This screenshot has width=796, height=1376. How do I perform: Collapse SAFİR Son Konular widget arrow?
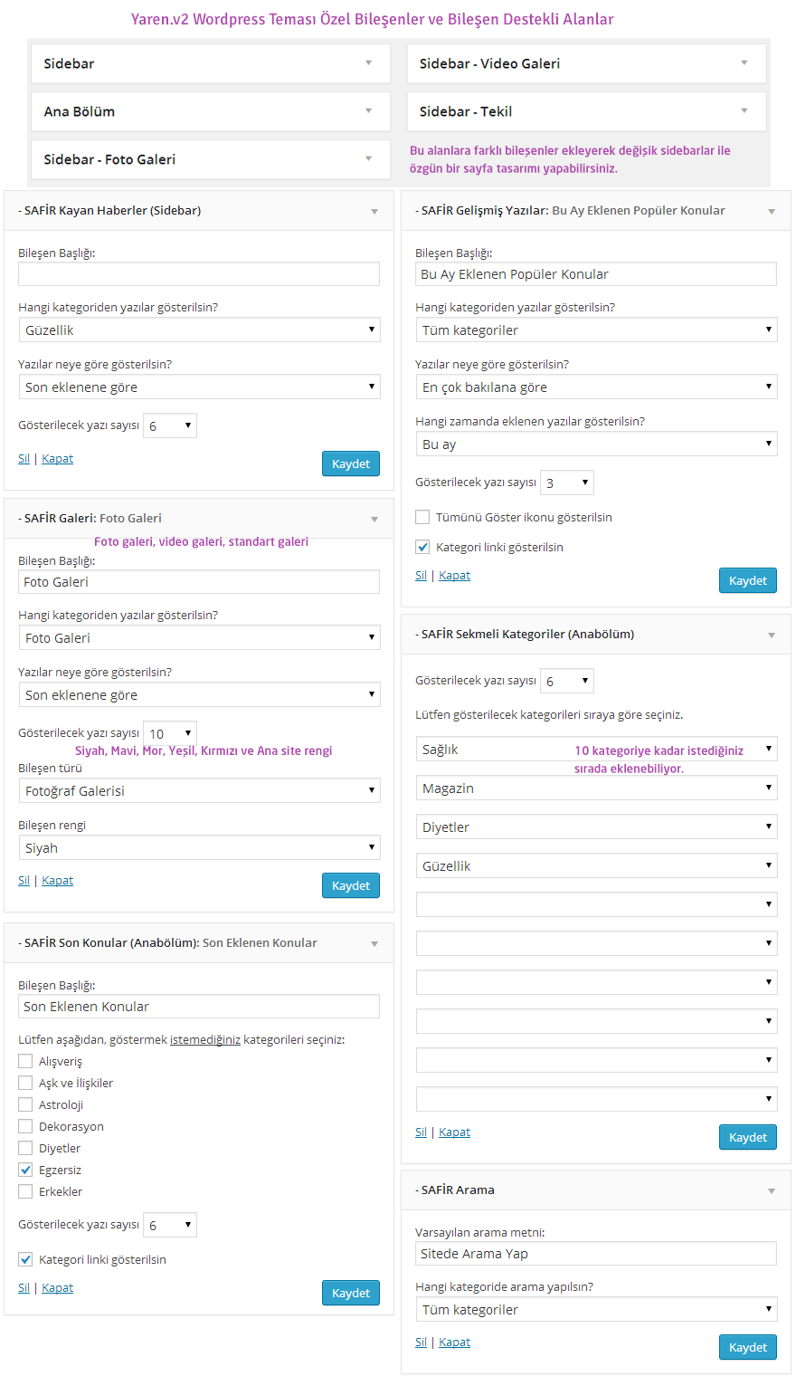tap(374, 943)
